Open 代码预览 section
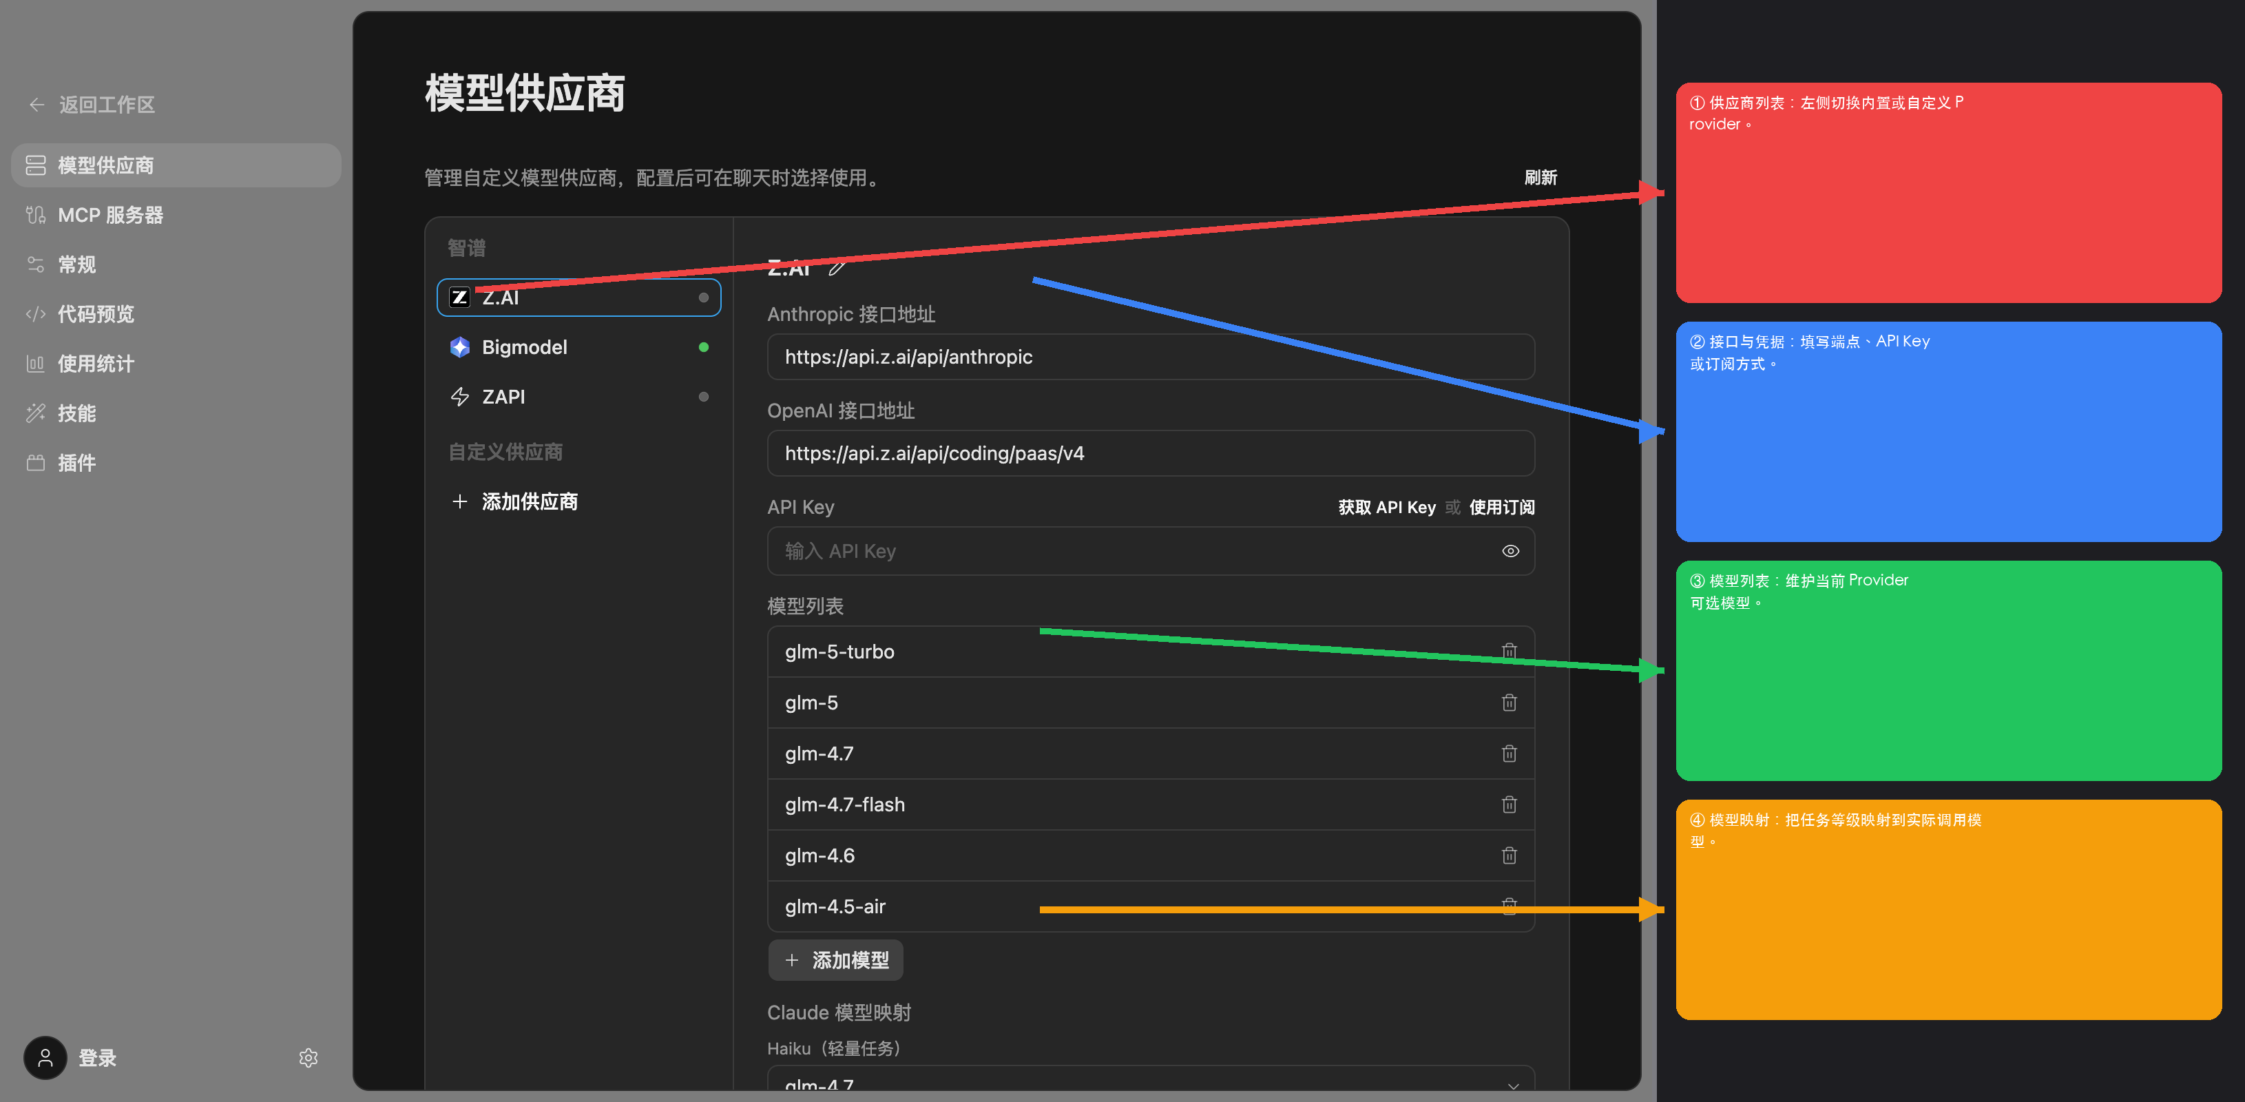2245x1102 pixels. click(176, 314)
